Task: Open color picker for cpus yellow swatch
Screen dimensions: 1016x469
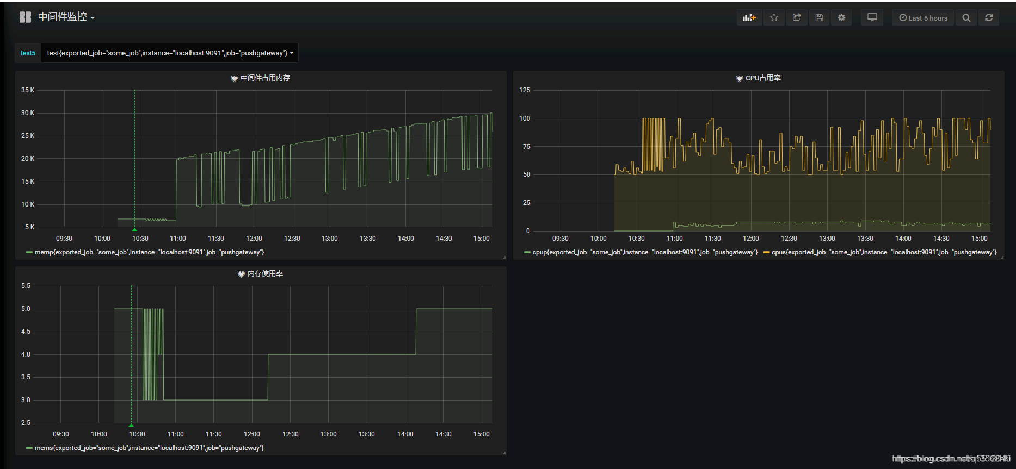Action: 766,252
